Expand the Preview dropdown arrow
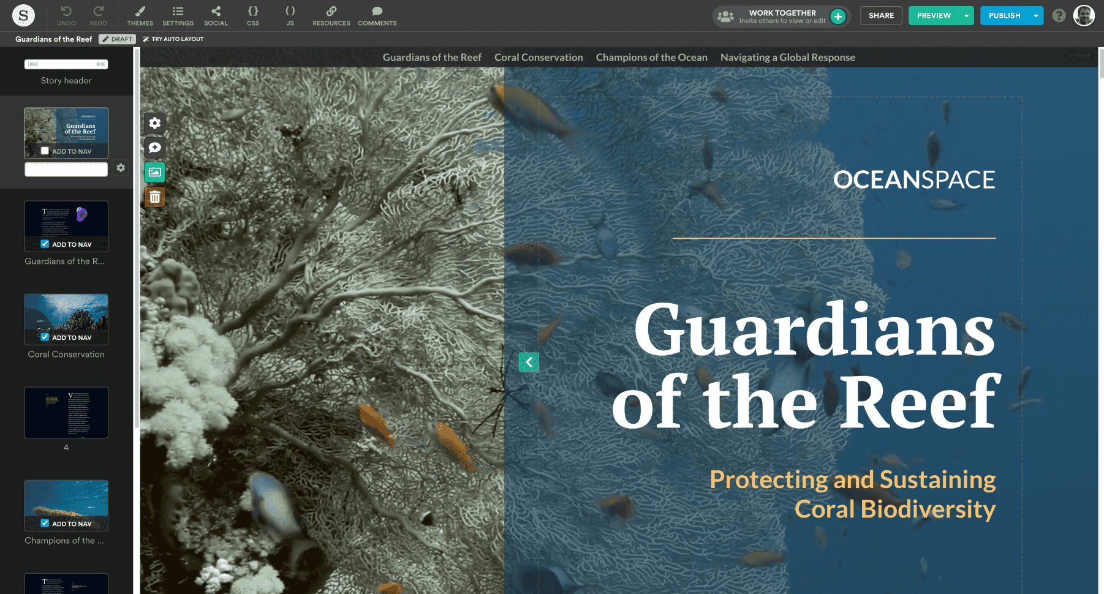Screen dimensions: 1104x594 coord(966,16)
